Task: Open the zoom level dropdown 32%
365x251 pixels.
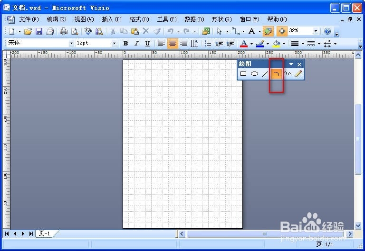Action: pyautogui.click(x=316, y=31)
